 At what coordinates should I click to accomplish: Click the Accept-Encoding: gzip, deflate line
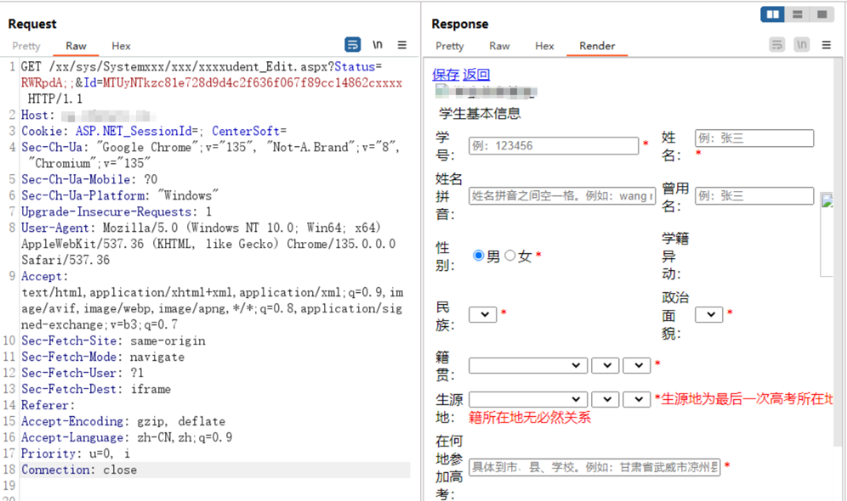tap(123, 422)
